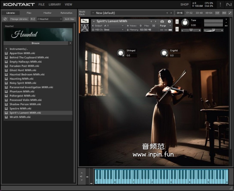Click the Stringed knob
The height and width of the screenshot is (191, 234).
[x=121, y=53]
